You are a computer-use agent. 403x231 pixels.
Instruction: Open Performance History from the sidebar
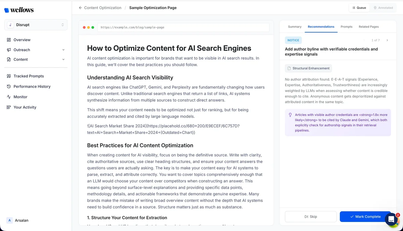click(32, 87)
